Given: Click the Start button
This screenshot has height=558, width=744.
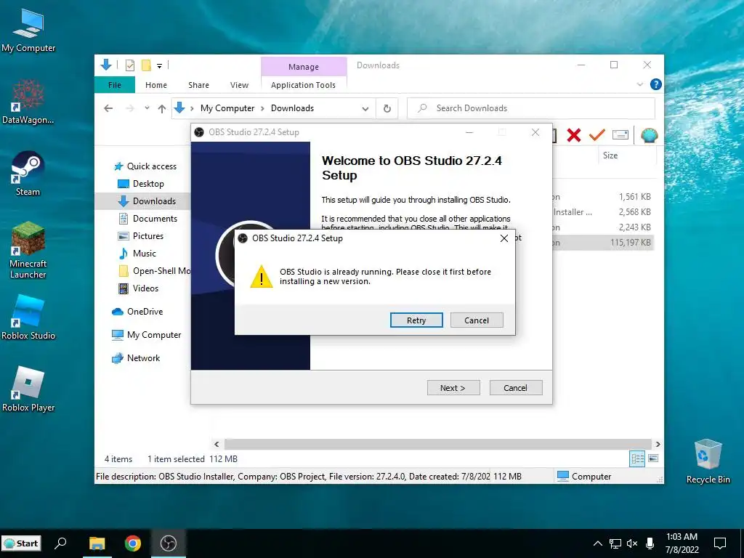Looking at the screenshot, I should (21, 543).
